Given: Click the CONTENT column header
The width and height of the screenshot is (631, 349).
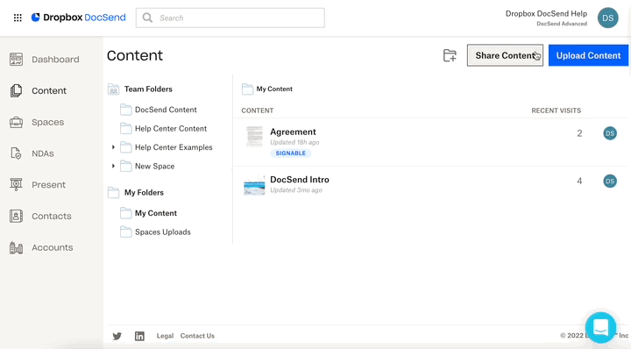Looking at the screenshot, I should 257,110.
